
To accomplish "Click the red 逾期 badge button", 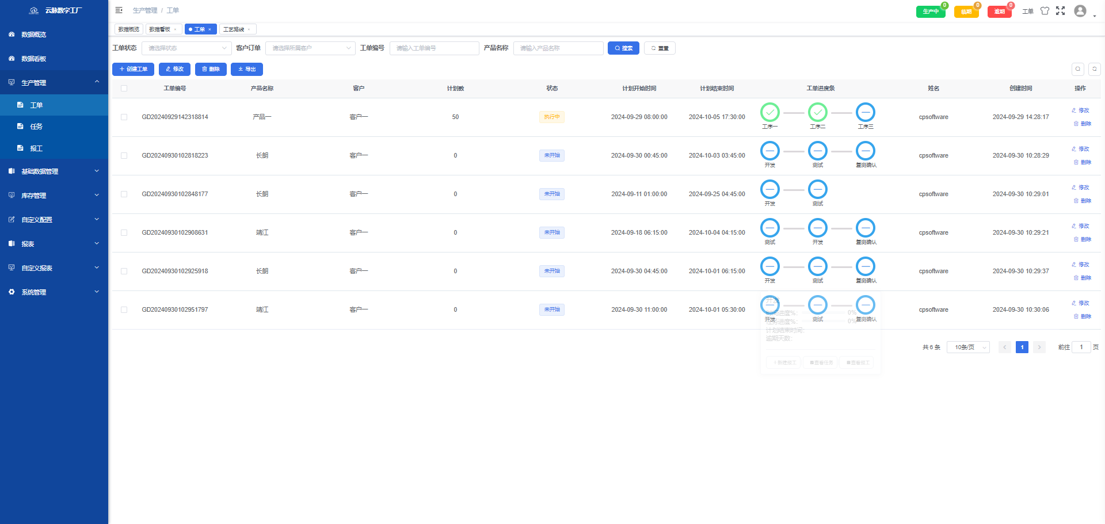I will point(1000,12).
